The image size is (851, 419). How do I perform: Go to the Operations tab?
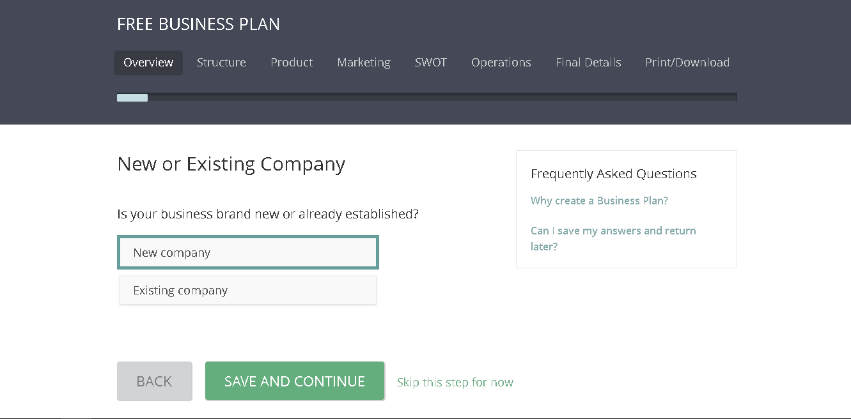click(501, 62)
